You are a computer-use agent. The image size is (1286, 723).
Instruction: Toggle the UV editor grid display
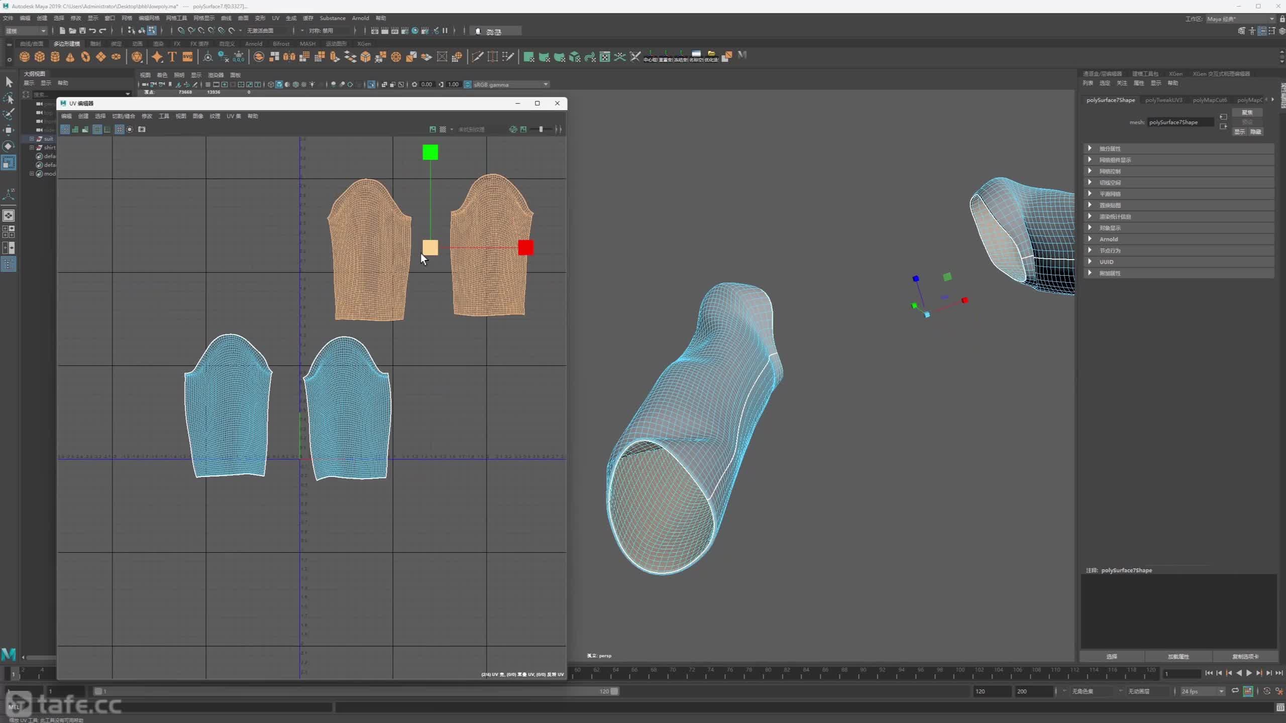pyautogui.click(x=120, y=130)
